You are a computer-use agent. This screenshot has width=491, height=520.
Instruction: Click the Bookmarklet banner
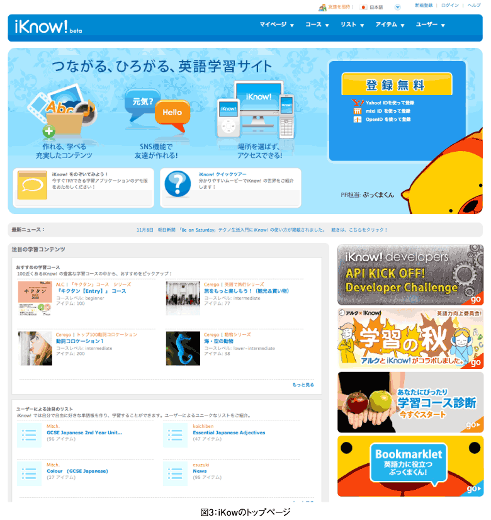tap(410, 466)
